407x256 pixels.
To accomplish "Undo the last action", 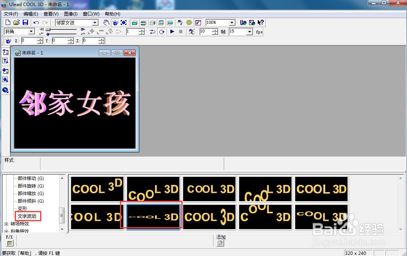I will pyautogui.click(x=36, y=23).
